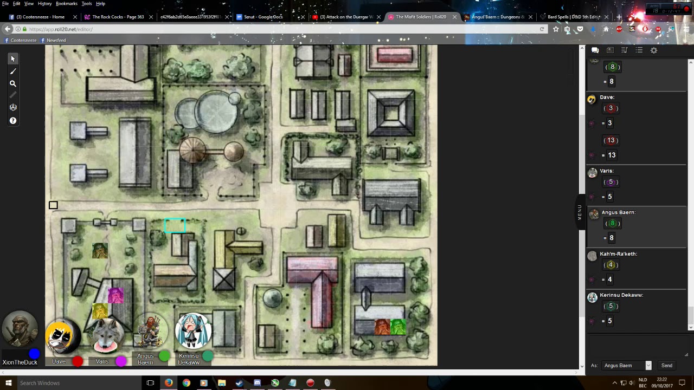694x390 pixels.
Task: Activate the magnifier zoom tool
Action: click(x=13, y=83)
